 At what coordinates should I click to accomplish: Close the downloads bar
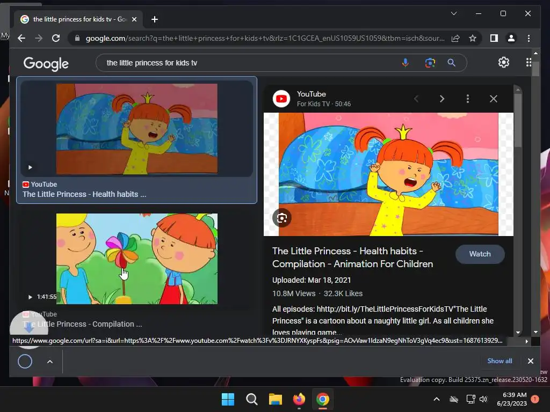click(x=530, y=361)
